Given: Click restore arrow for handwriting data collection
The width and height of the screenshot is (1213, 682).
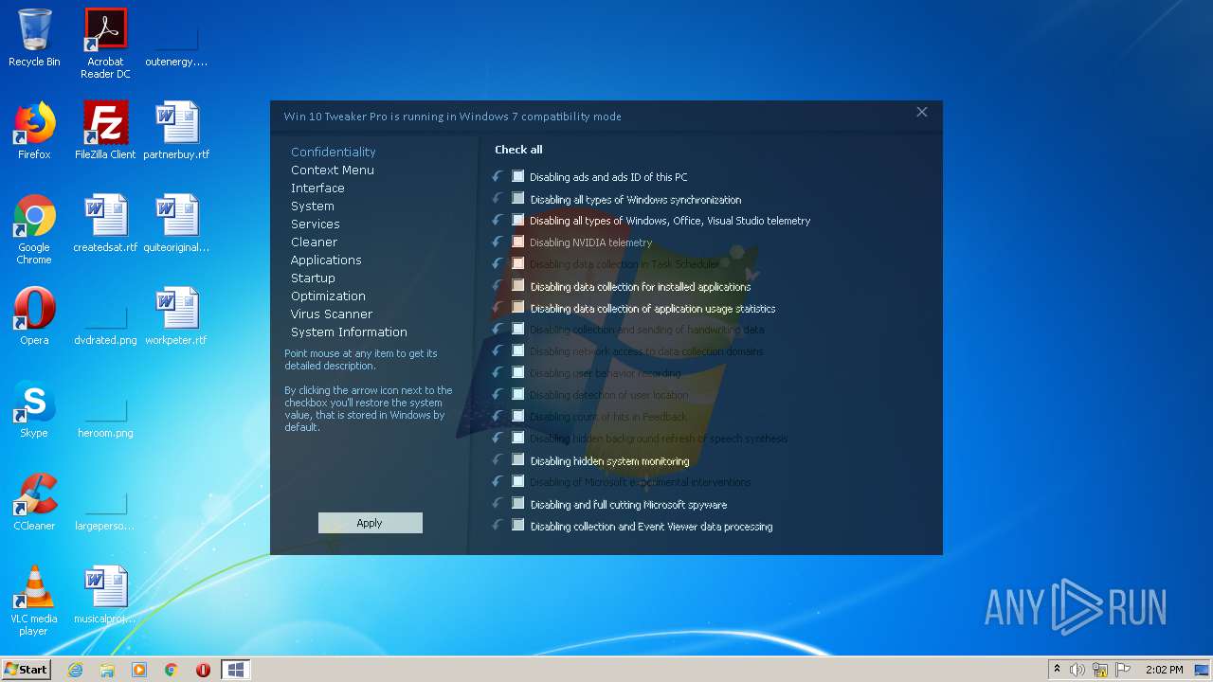Looking at the screenshot, I should pyautogui.click(x=498, y=329).
